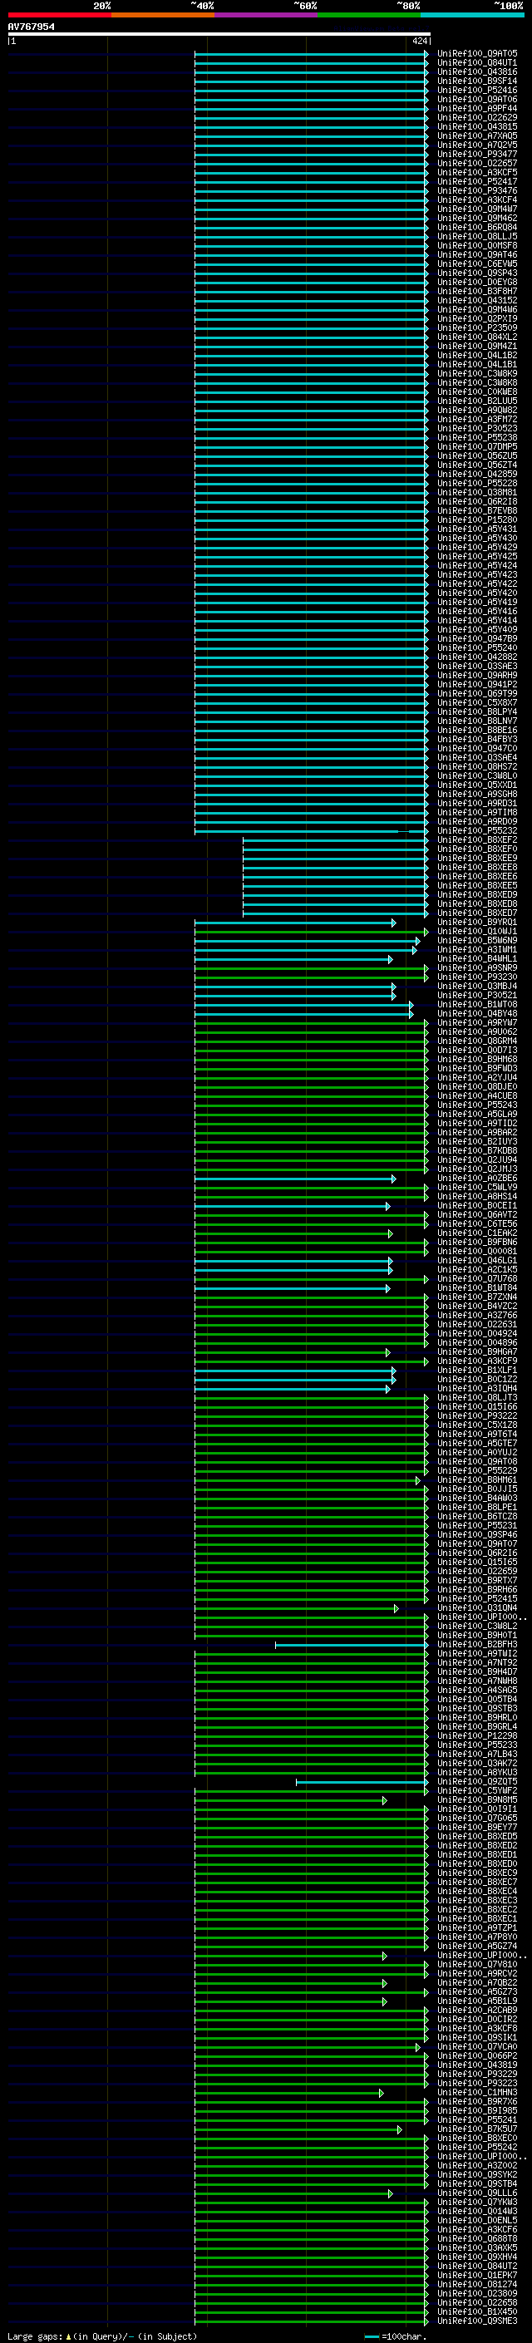Open entry UniRef100_B8XED7
Viewport: 532px width, 2343px height.
tap(477, 913)
